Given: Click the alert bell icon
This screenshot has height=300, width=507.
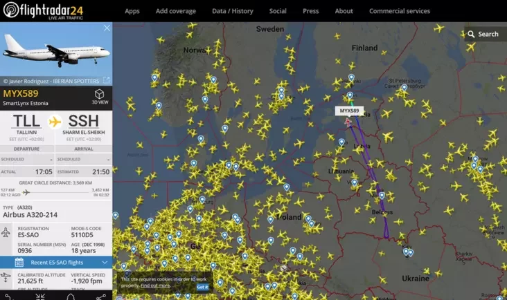Looking at the screenshot, I should 71,297.
